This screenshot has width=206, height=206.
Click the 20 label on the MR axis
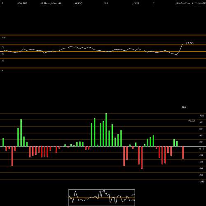pos(201,142)
